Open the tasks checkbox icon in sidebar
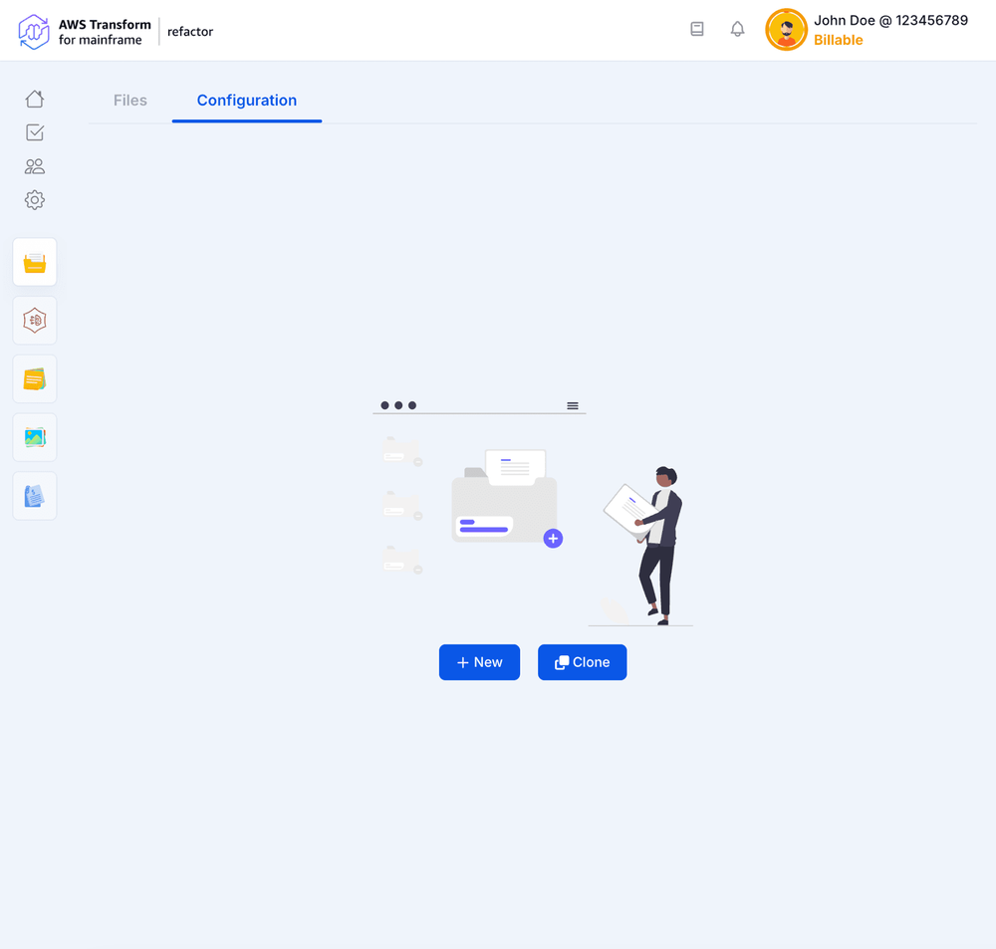Viewport: 996px width, 949px height. click(35, 132)
